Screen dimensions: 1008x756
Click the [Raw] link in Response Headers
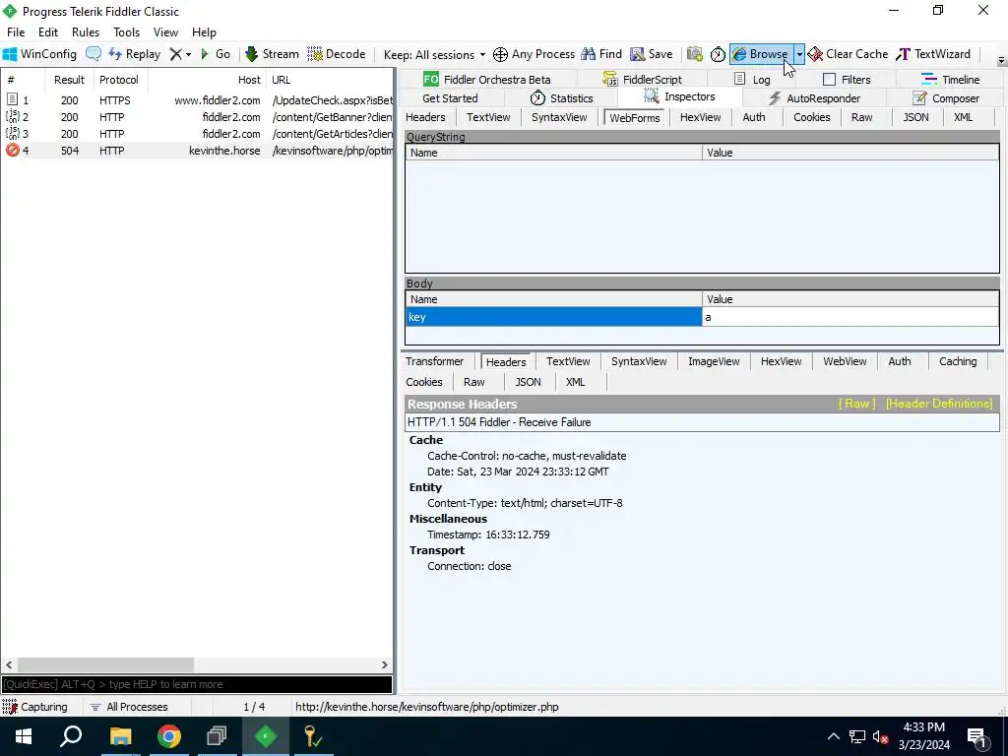[x=857, y=404]
